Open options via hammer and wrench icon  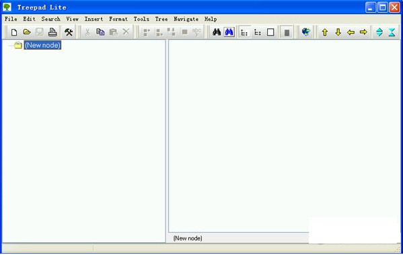click(x=69, y=32)
